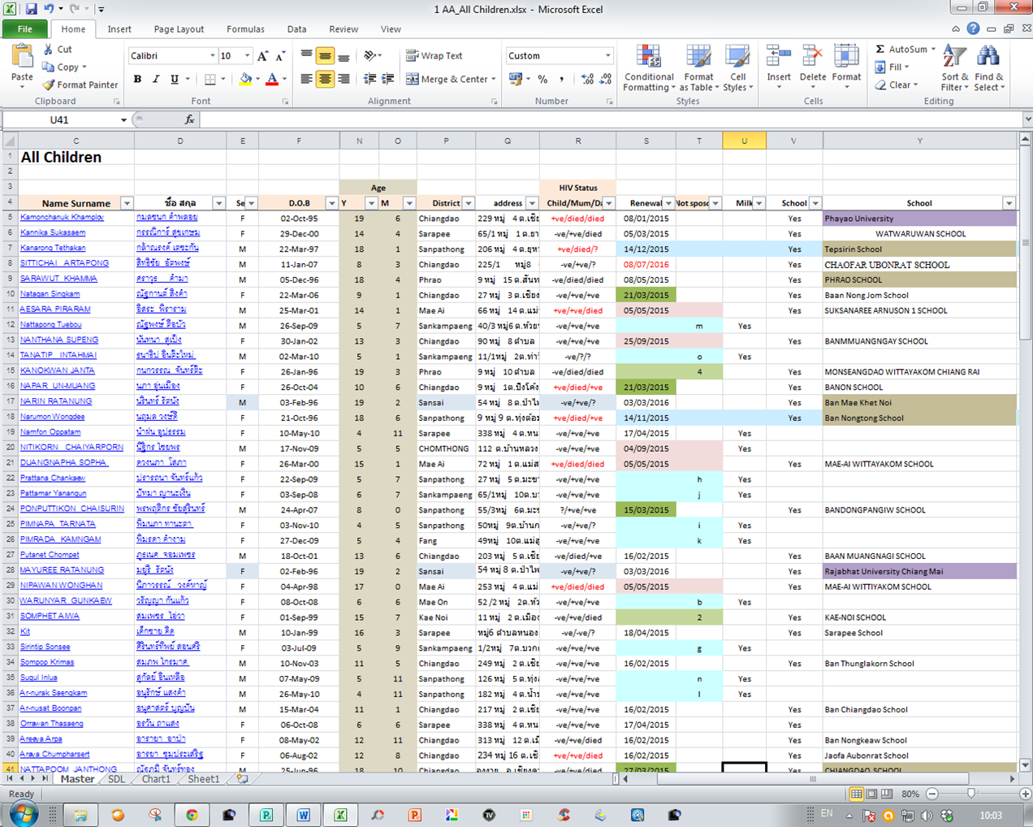Click the Increase Indent icon
The width and height of the screenshot is (1033, 827).
point(388,80)
